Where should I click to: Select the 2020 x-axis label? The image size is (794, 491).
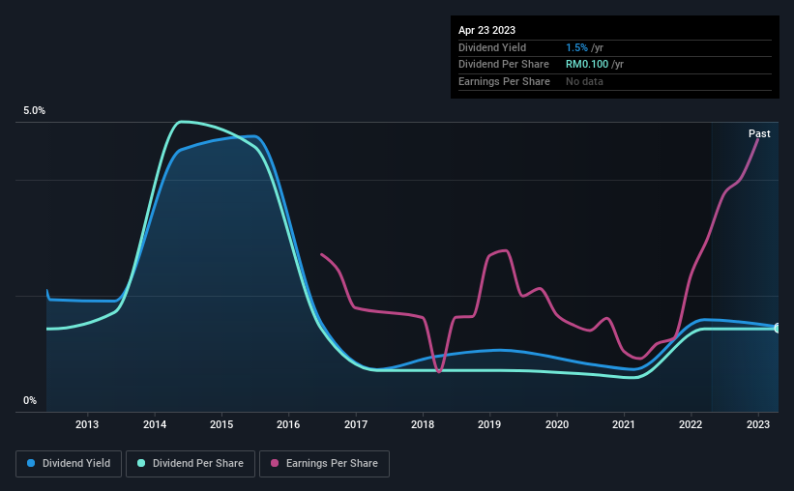pos(557,424)
